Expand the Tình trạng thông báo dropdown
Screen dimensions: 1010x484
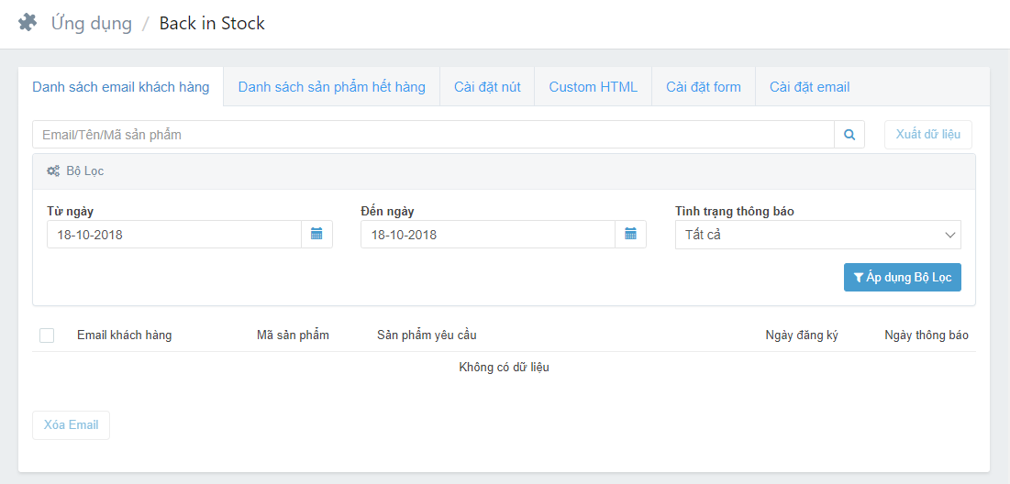point(817,235)
